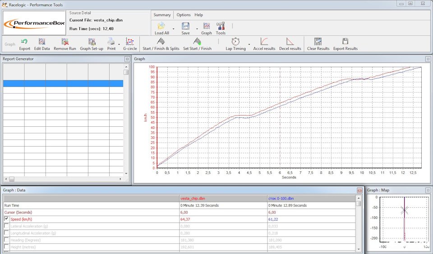Switch to the Summary tab

click(162, 15)
